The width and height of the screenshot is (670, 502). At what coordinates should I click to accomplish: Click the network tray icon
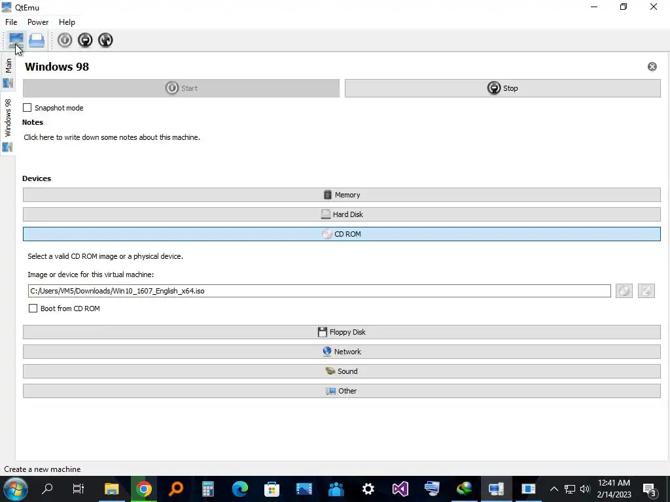[570, 489]
